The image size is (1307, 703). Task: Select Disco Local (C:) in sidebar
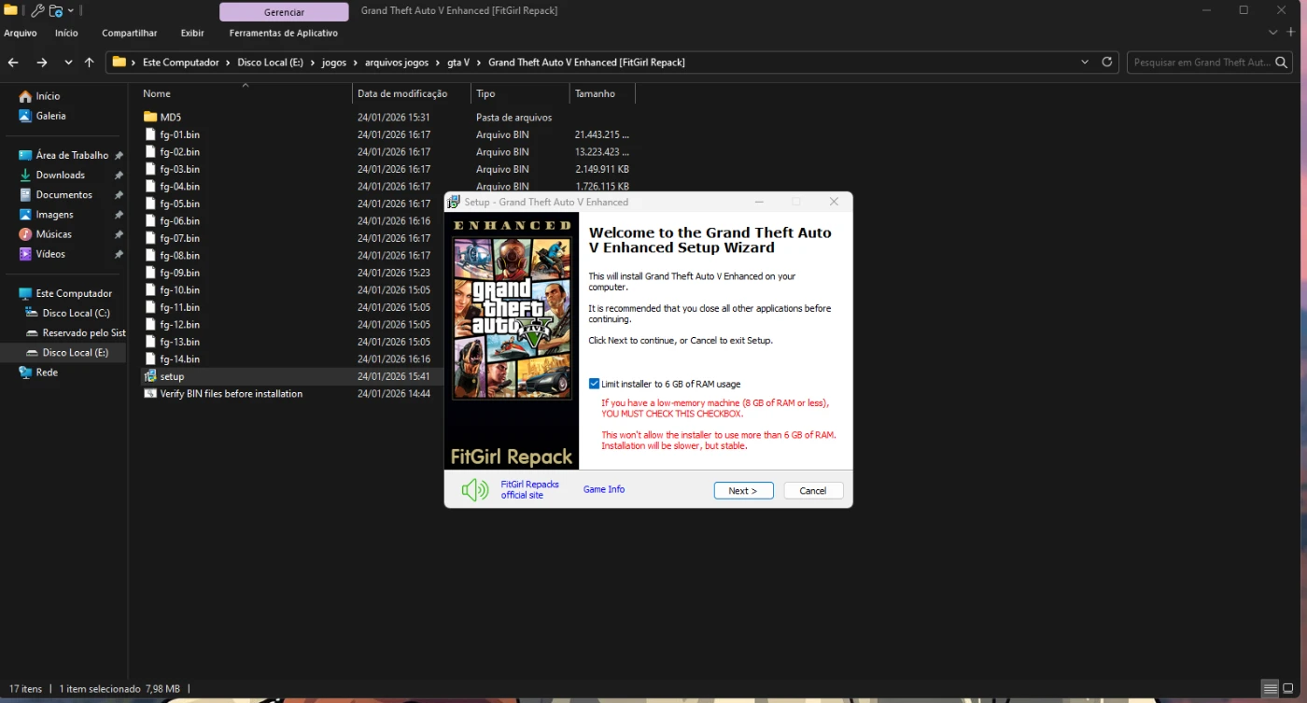[x=76, y=313]
